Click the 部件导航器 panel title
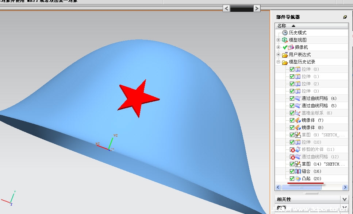This screenshot has height=214, width=353. (x=288, y=17)
